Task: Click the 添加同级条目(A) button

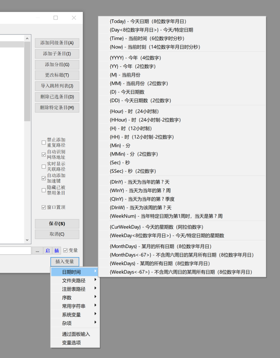Action: (57, 43)
